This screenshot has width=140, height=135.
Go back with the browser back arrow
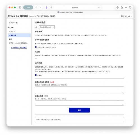click(36, 8)
